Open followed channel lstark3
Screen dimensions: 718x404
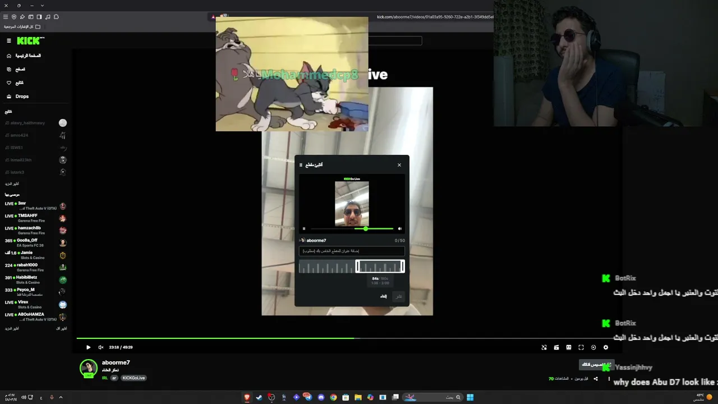(35, 172)
